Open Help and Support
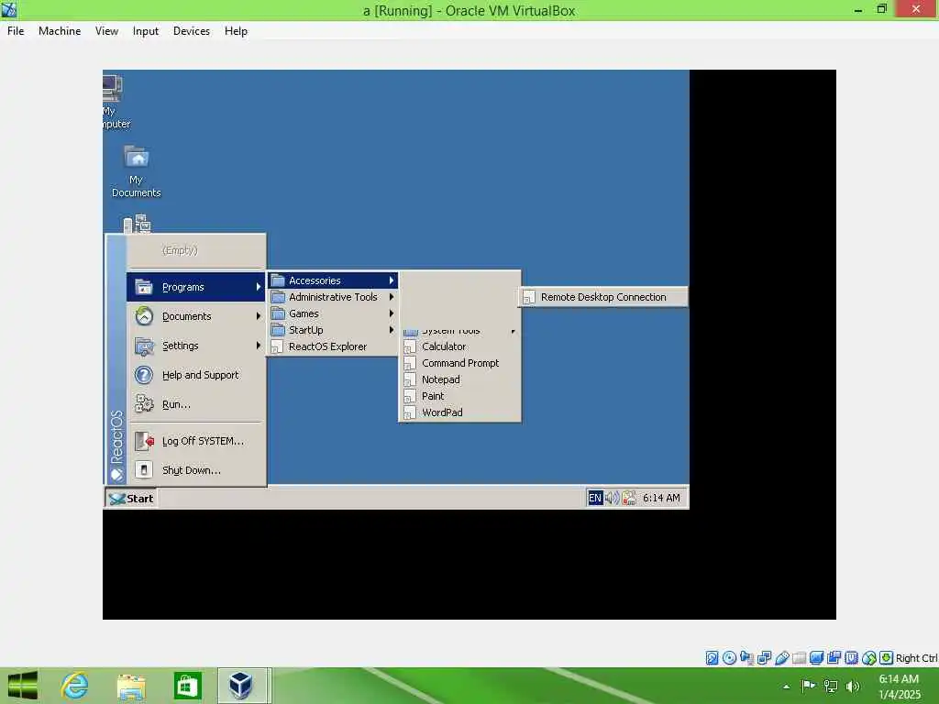 [196, 375]
